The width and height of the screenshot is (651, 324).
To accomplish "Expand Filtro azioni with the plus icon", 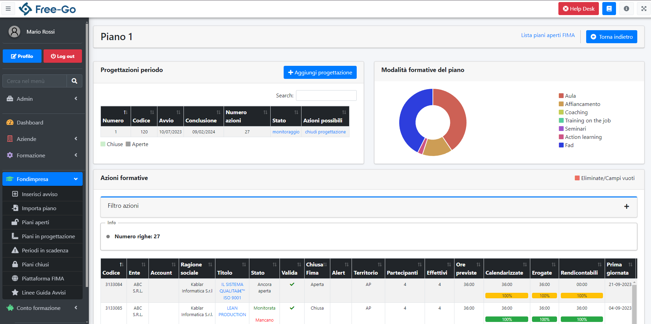I will pos(627,206).
